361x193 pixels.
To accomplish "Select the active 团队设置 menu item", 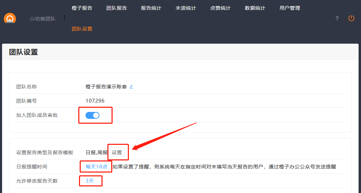I will (x=82, y=29).
